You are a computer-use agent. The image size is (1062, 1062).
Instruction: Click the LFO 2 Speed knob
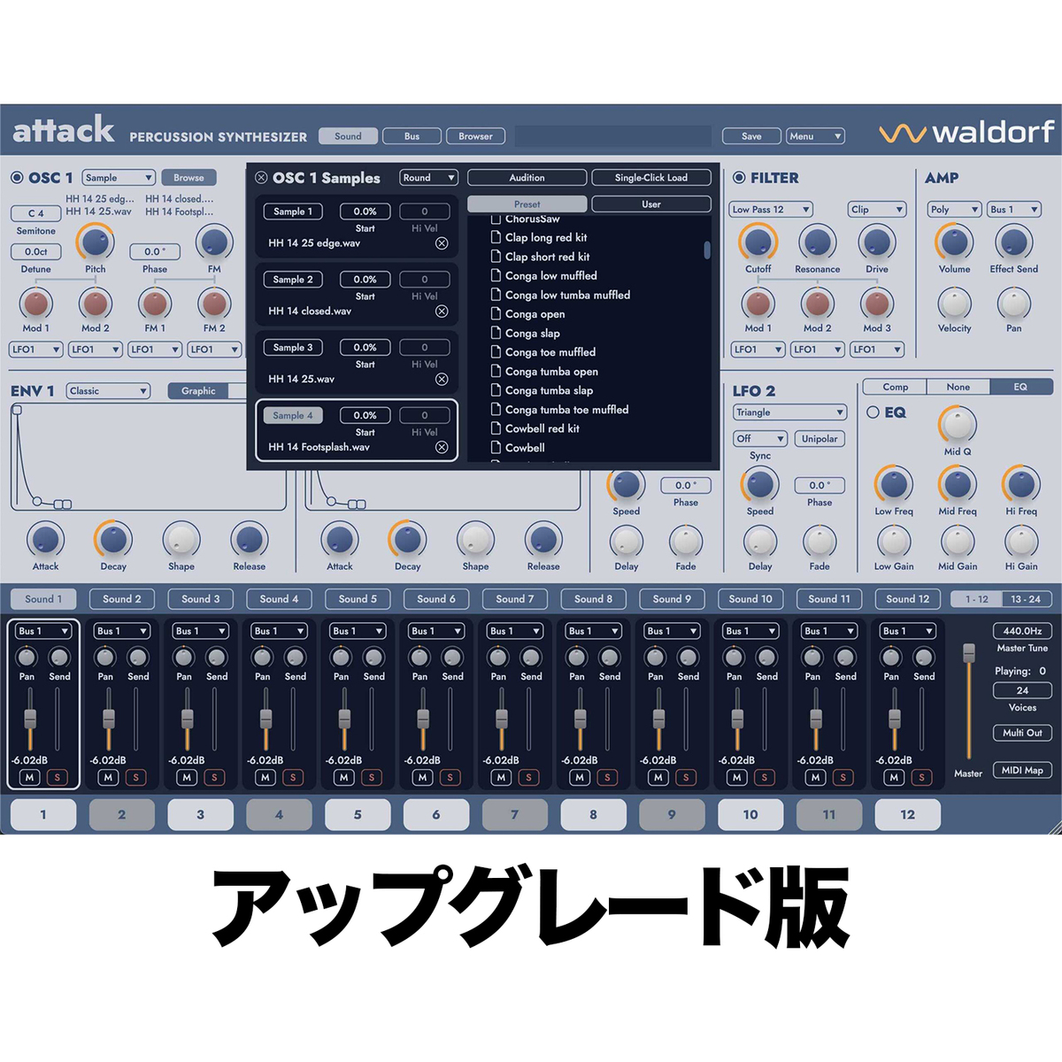[x=759, y=484]
